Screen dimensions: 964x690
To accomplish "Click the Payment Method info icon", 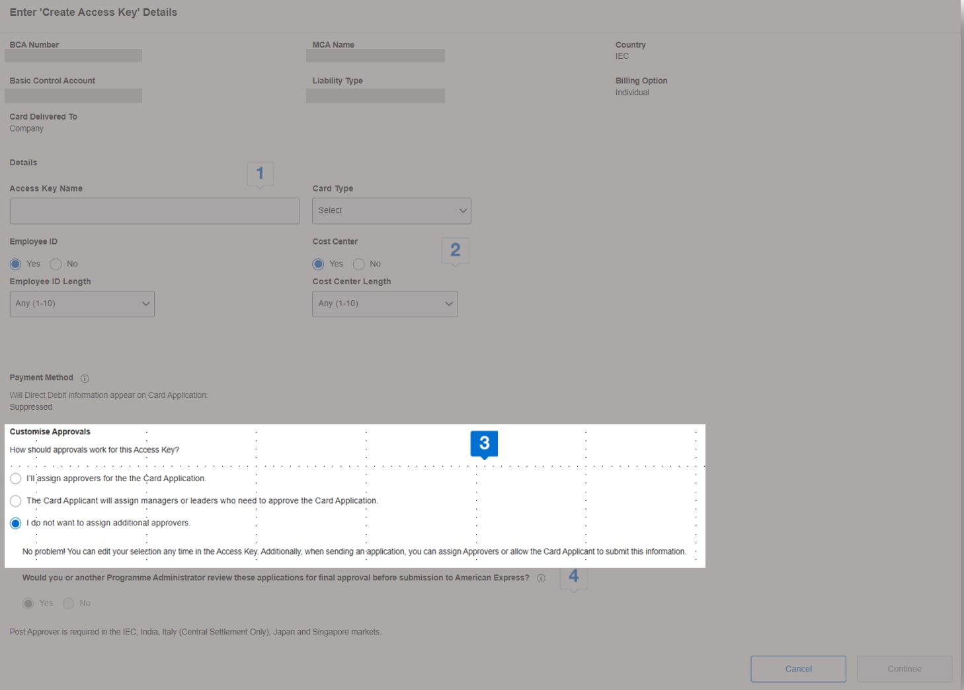I will pos(85,379).
